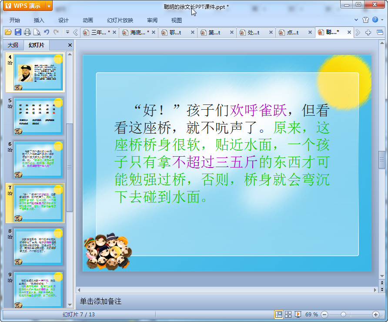Screen dimensions: 388x322
Task: Open the 幻灯片放映 ribbon tab
Action: point(120,20)
